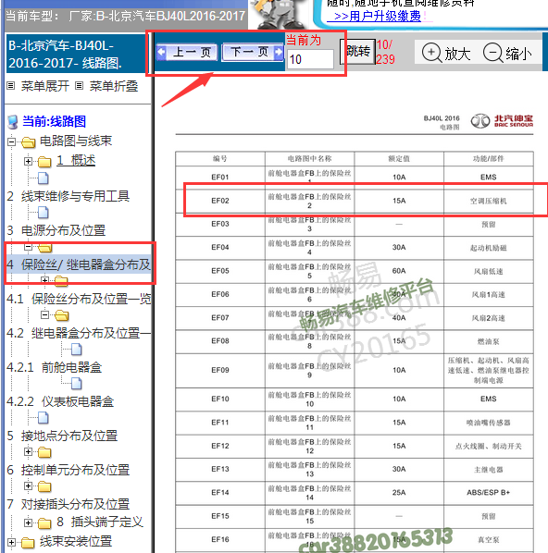This screenshot has width=548, height=553.
Task: Click the 当前车型 vehicle model header text
Action: tap(126, 17)
